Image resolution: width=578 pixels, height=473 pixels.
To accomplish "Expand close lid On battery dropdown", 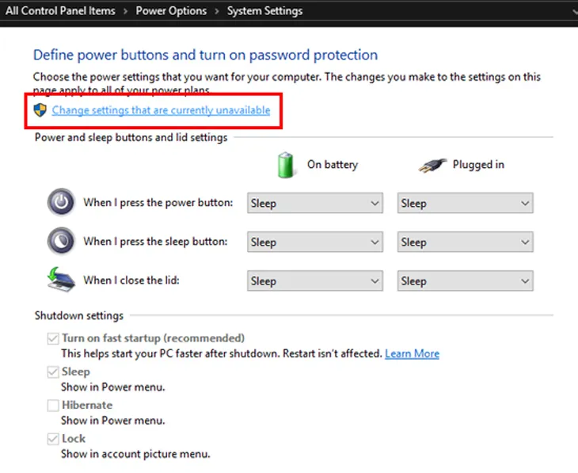I will [315, 281].
